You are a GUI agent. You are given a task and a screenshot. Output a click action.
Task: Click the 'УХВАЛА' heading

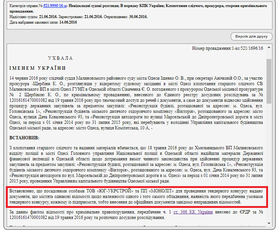click(61, 58)
